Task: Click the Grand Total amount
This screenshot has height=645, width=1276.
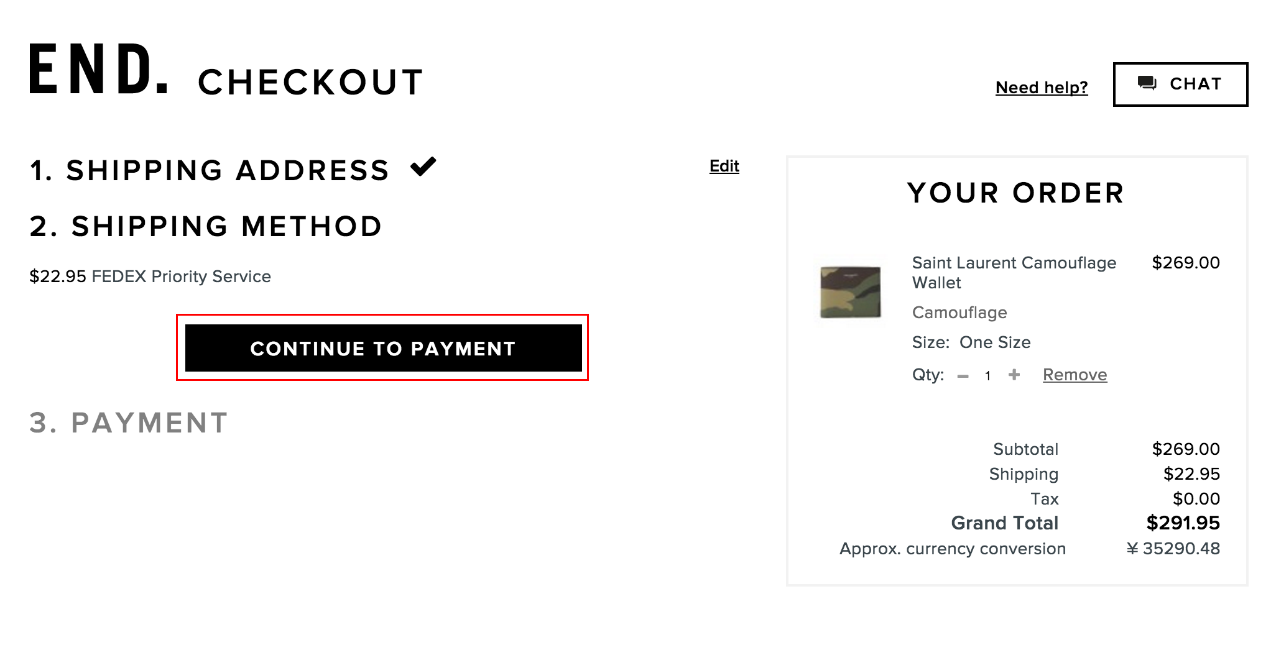Action: [1183, 523]
